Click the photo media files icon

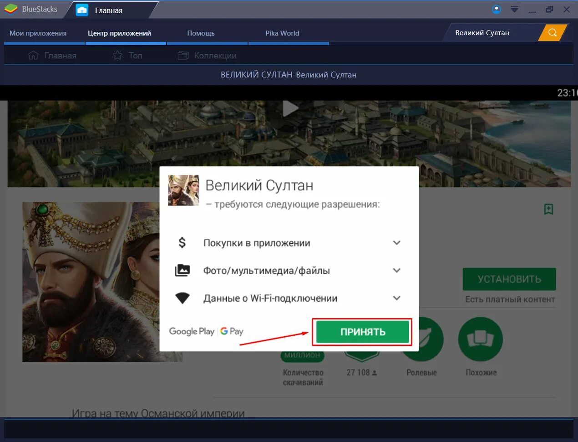click(x=182, y=270)
